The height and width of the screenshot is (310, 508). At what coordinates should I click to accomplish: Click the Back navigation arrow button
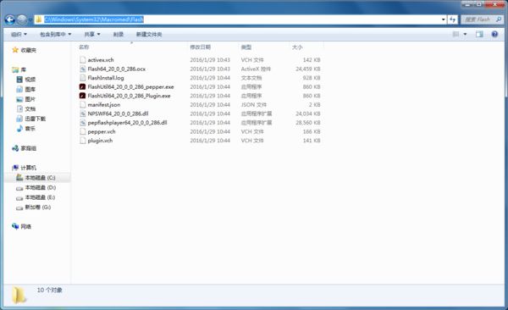pos(10,19)
